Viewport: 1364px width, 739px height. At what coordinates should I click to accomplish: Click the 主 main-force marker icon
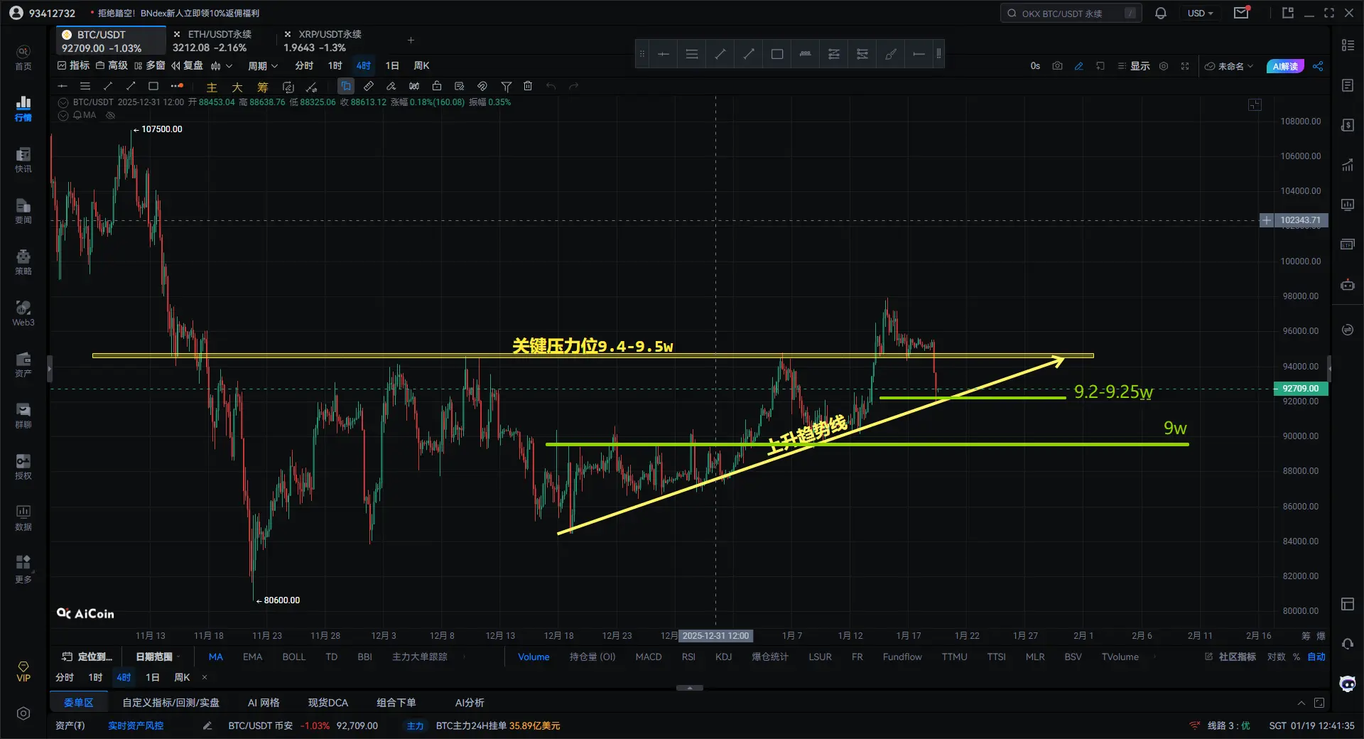pyautogui.click(x=212, y=87)
